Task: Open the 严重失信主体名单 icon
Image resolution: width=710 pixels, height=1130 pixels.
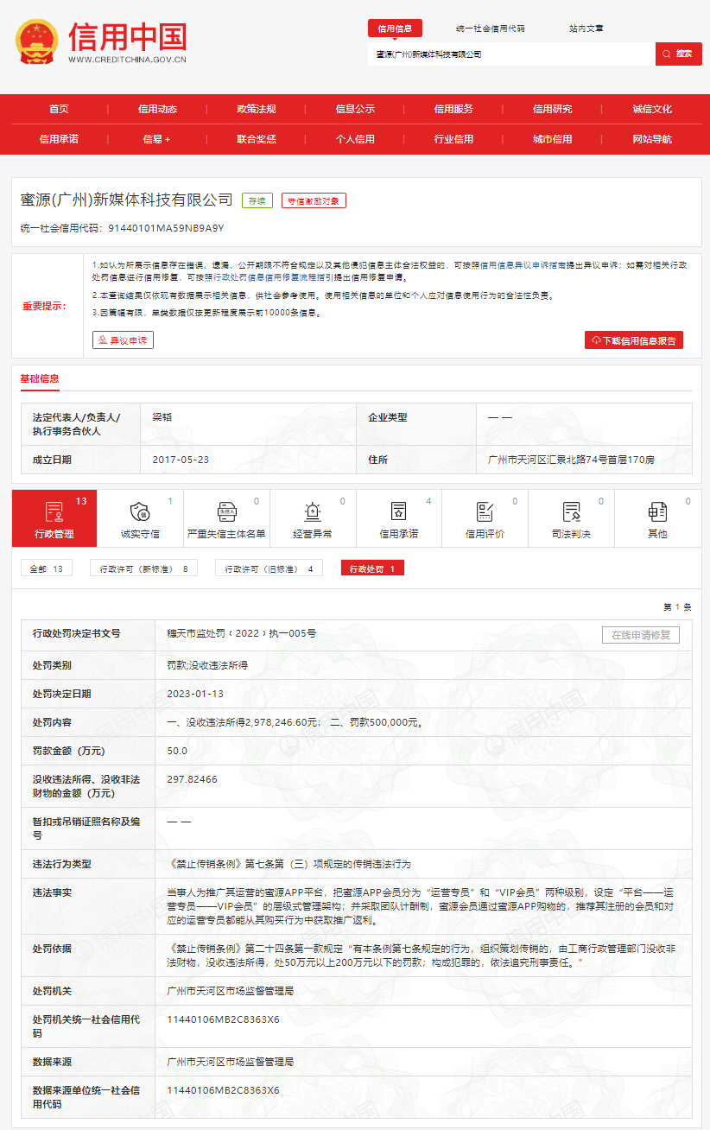Action: (x=226, y=511)
